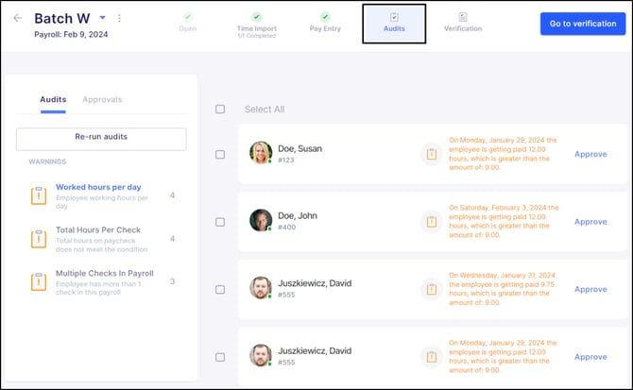Select the Audits tab in left panel
The height and width of the screenshot is (390, 633).
pyautogui.click(x=53, y=99)
